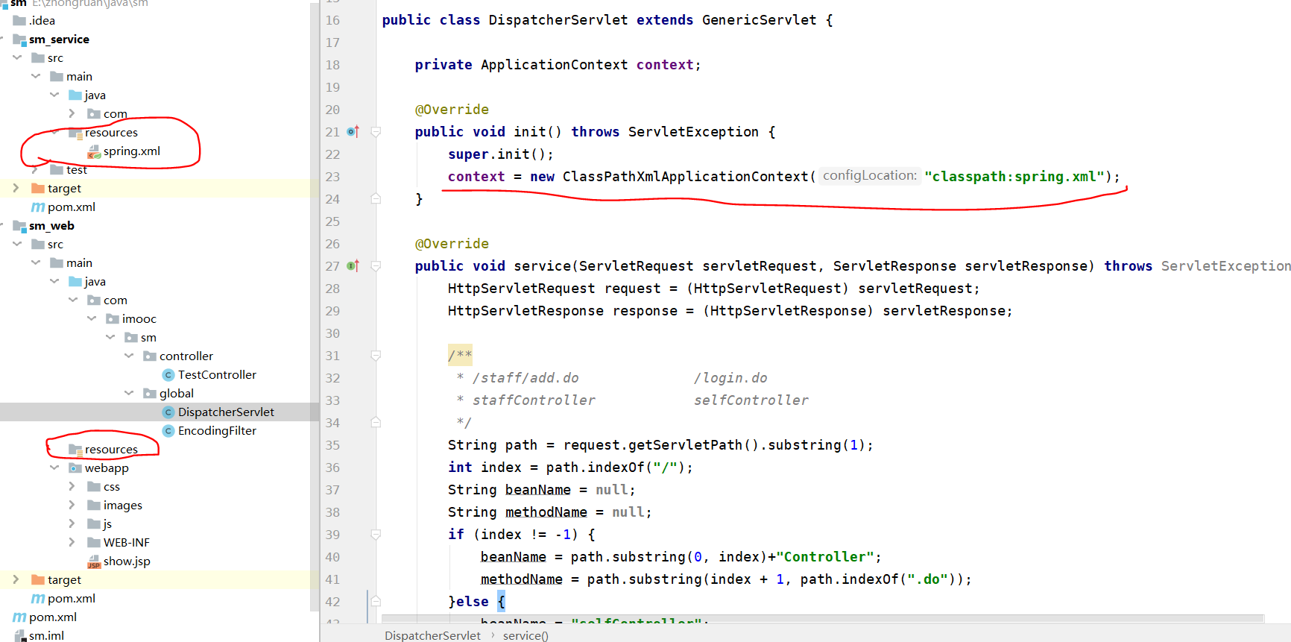
Task: Click line number 35 in the gutter
Action: (332, 445)
